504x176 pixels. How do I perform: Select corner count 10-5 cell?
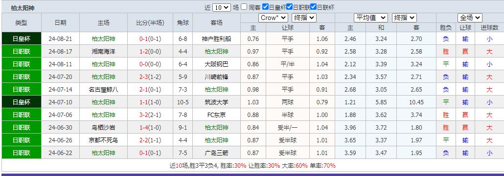(x=183, y=102)
